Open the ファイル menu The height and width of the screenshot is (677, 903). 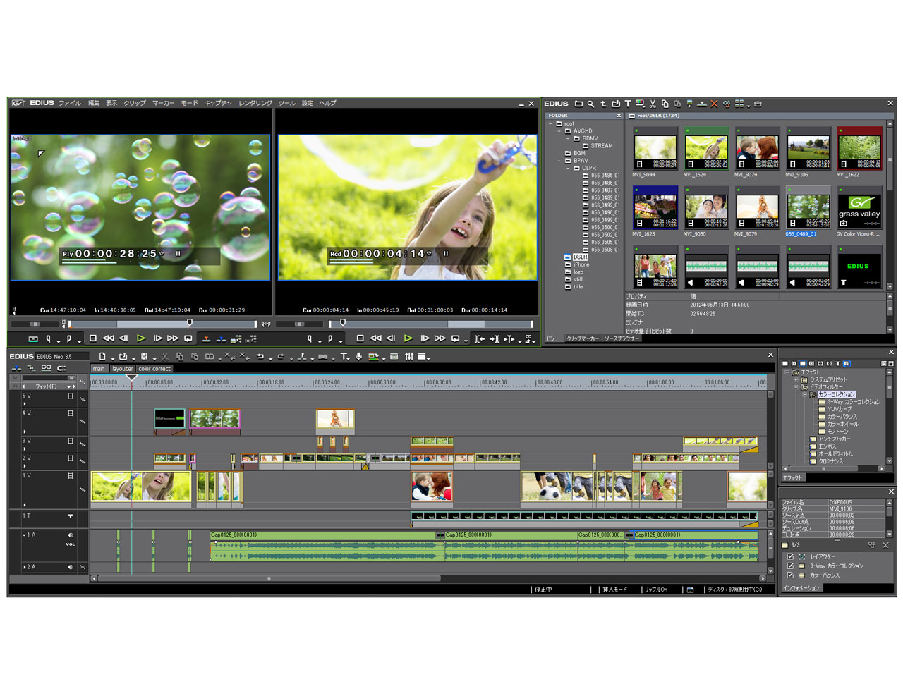tap(69, 103)
